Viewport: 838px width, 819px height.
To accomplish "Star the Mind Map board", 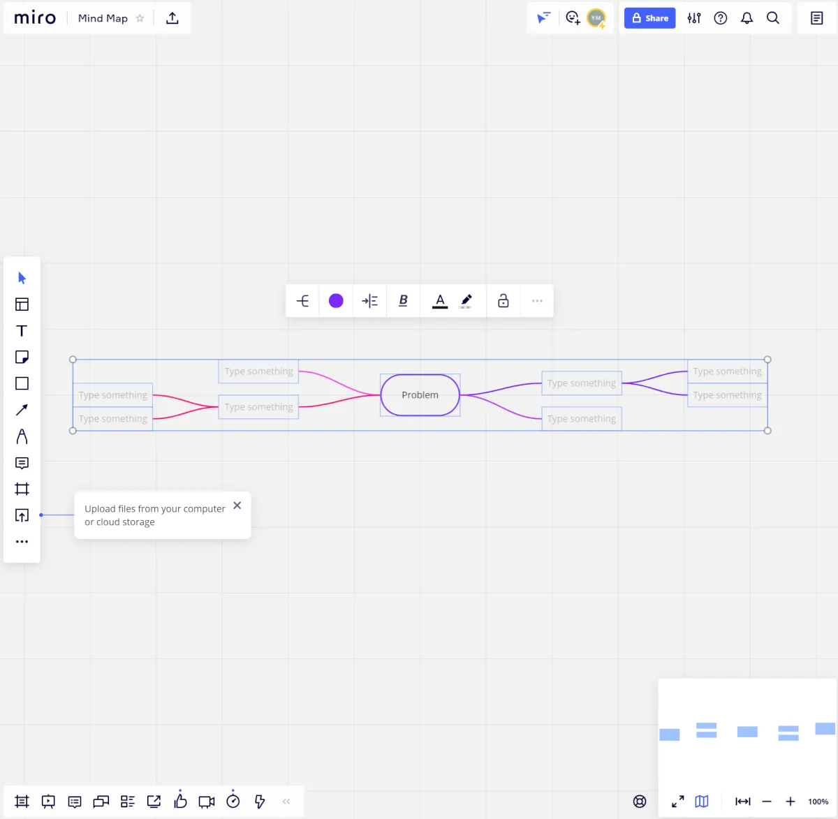I will 140,18.
